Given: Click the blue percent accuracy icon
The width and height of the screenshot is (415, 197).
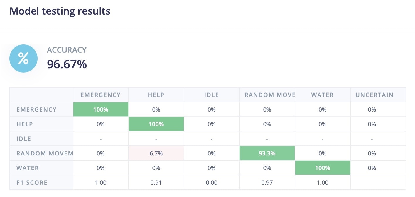Looking at the screenshot, I should [x=23, y=59].
